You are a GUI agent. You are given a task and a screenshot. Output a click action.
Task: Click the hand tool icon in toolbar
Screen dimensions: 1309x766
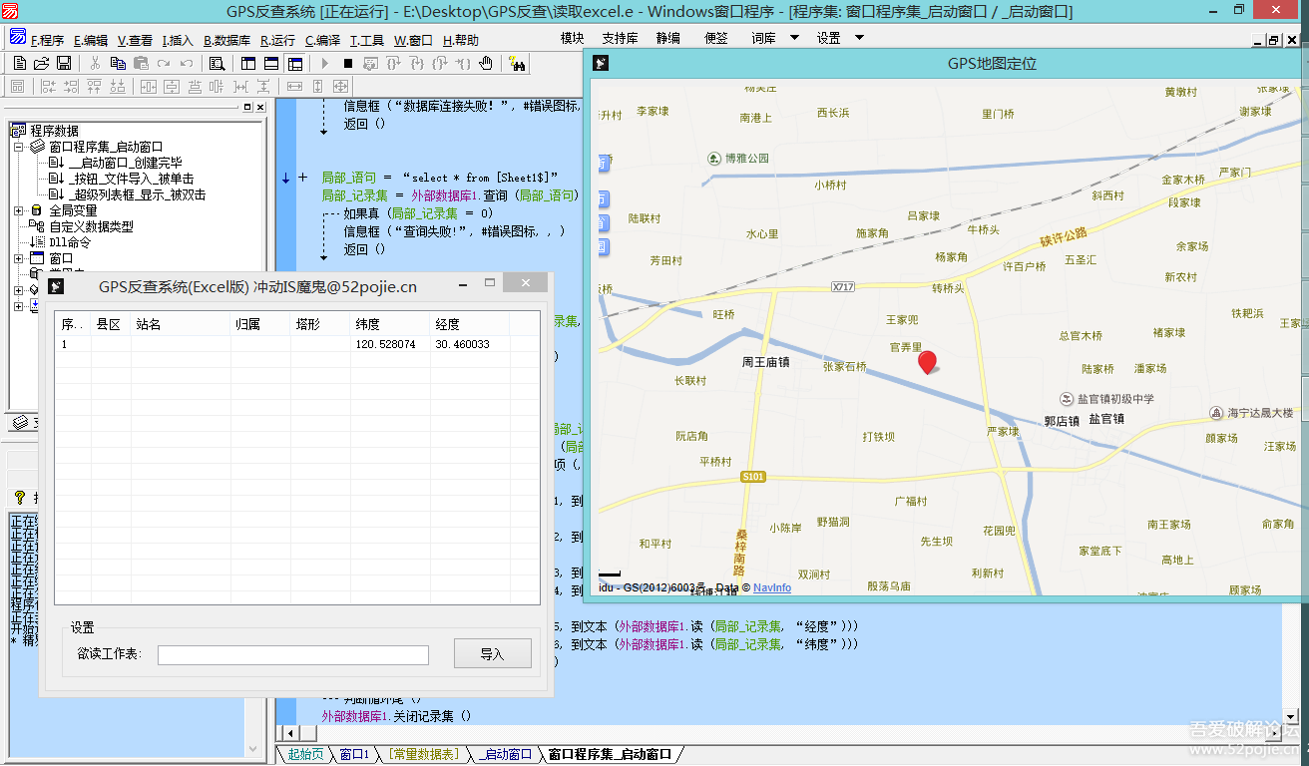click(486, 64)
